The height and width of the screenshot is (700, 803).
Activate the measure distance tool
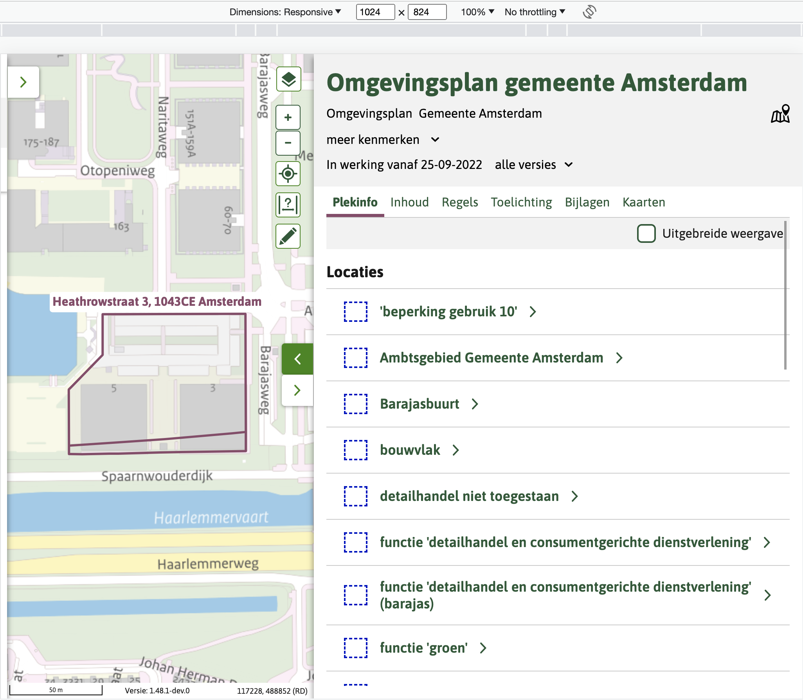point(288,205)
